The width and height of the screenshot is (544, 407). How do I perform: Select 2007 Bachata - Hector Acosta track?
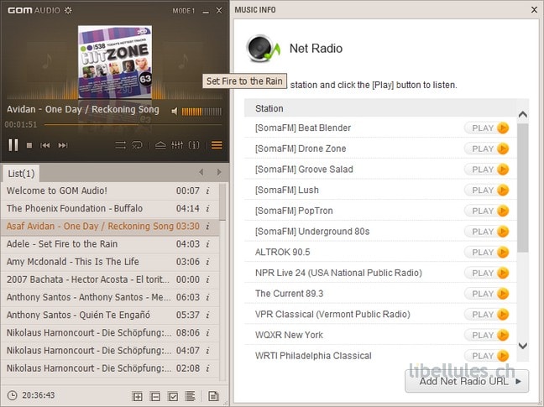pyautogui.click(x=110, y=279)
